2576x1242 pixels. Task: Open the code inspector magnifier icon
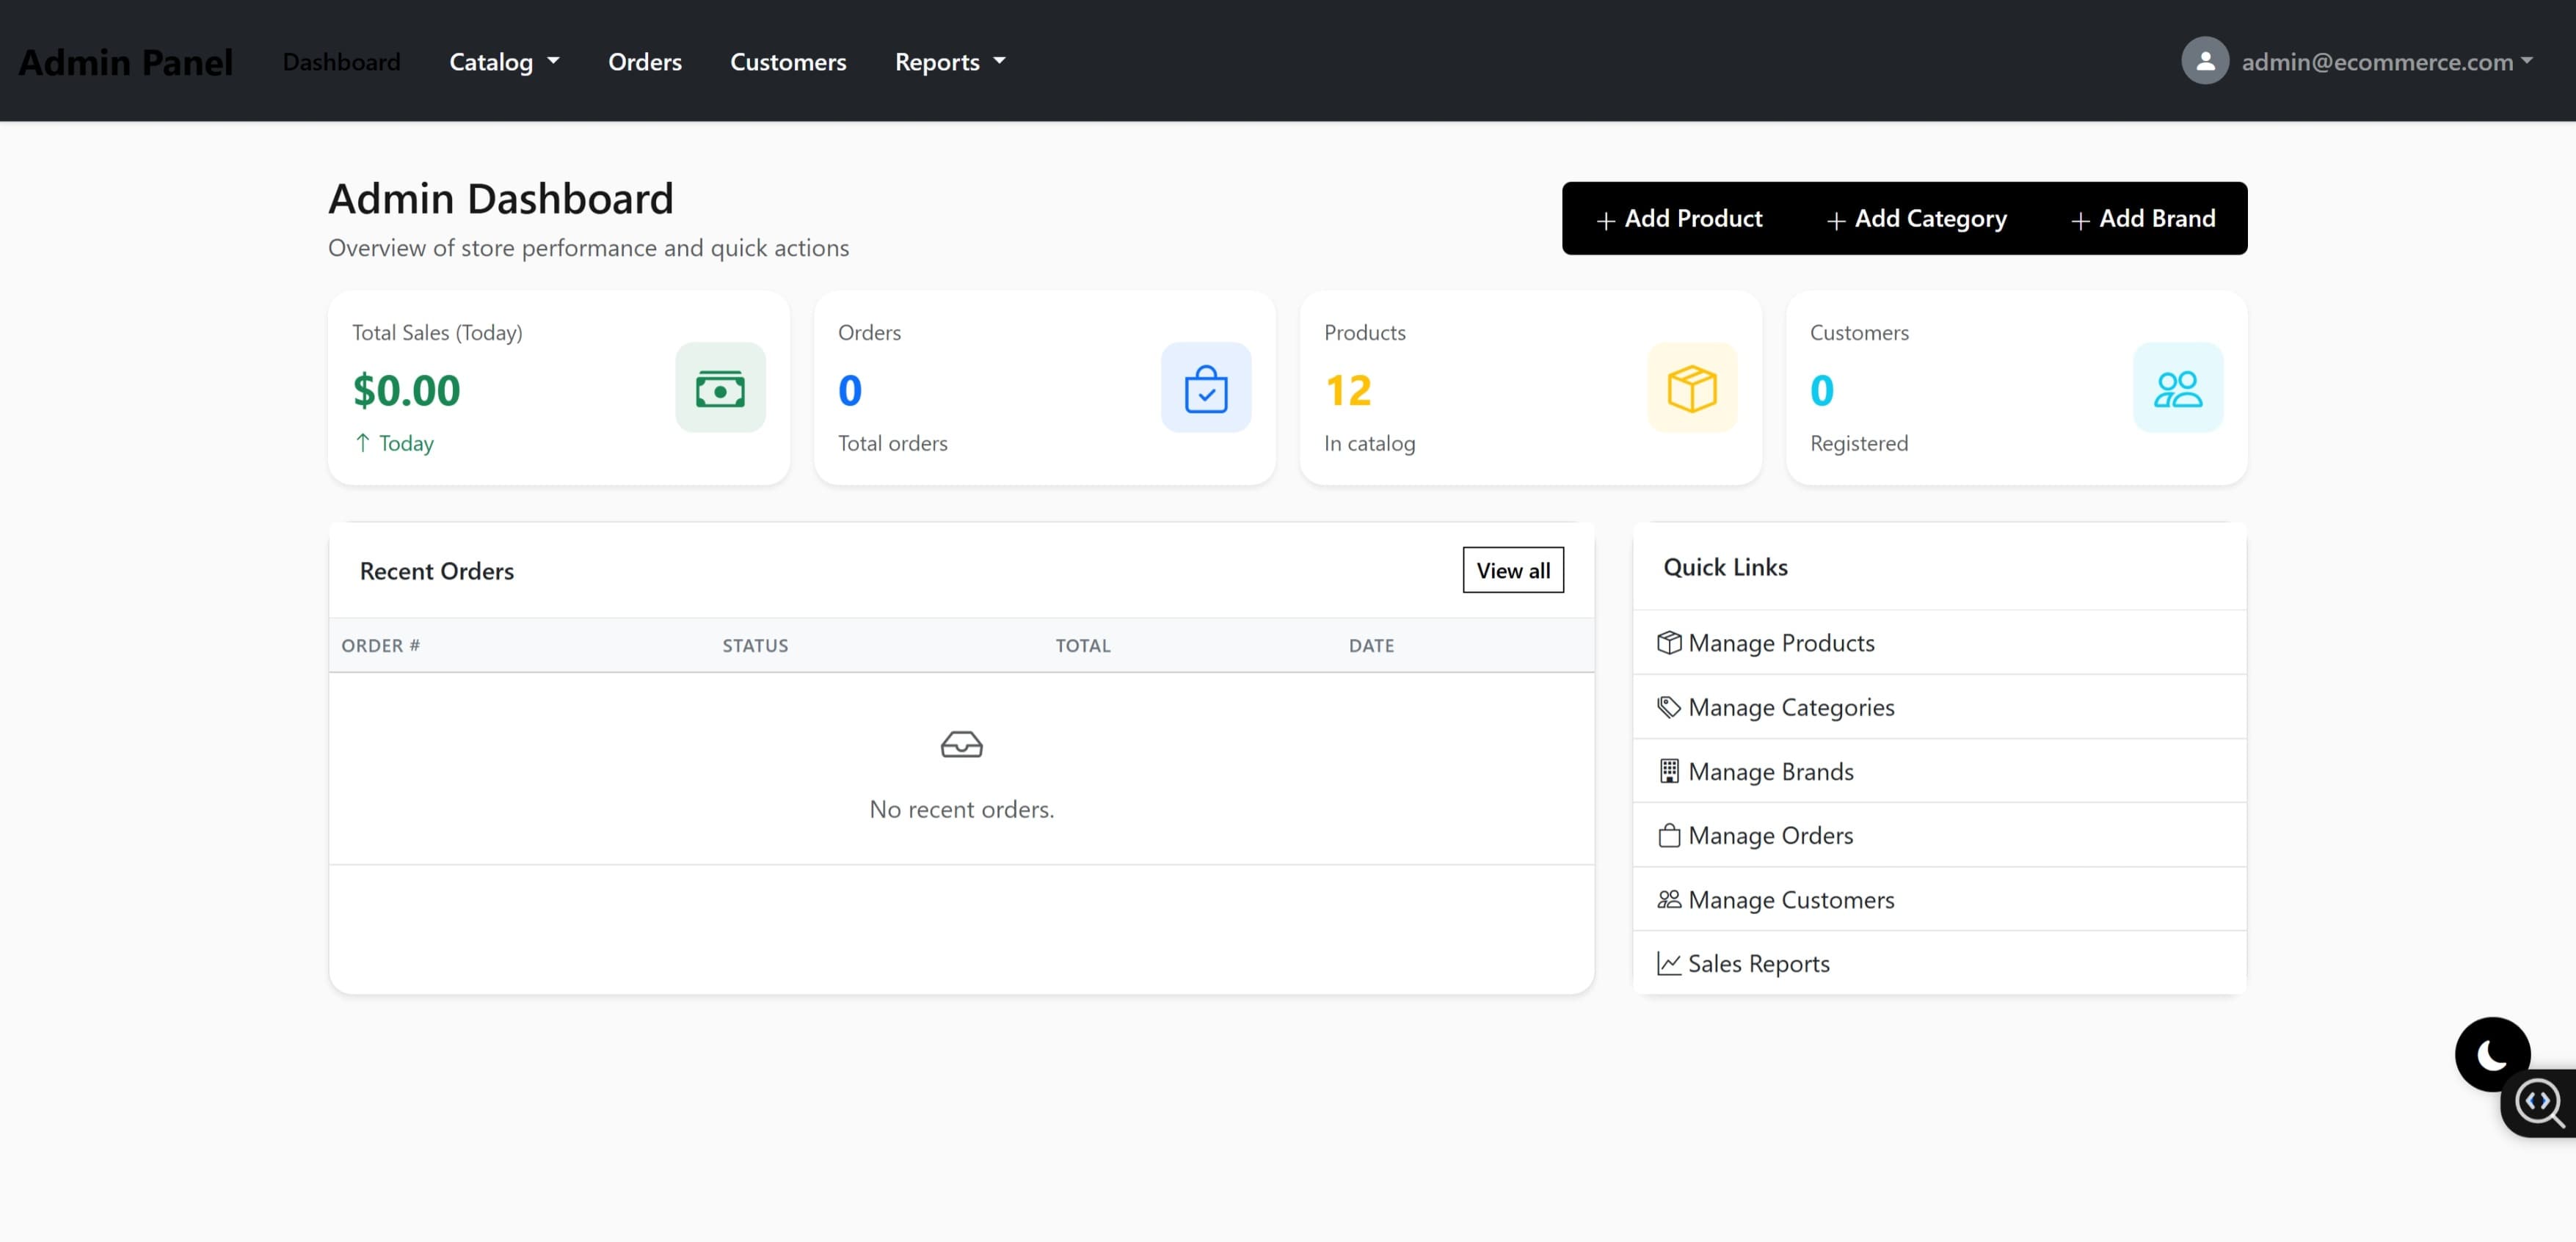pyautogui.click(x=2539, y=1103)
